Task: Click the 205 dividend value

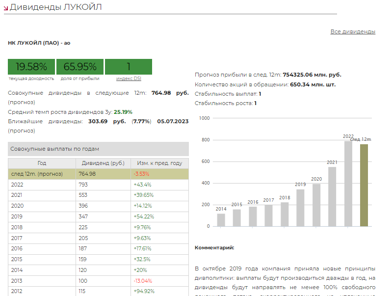Action: 83,238
